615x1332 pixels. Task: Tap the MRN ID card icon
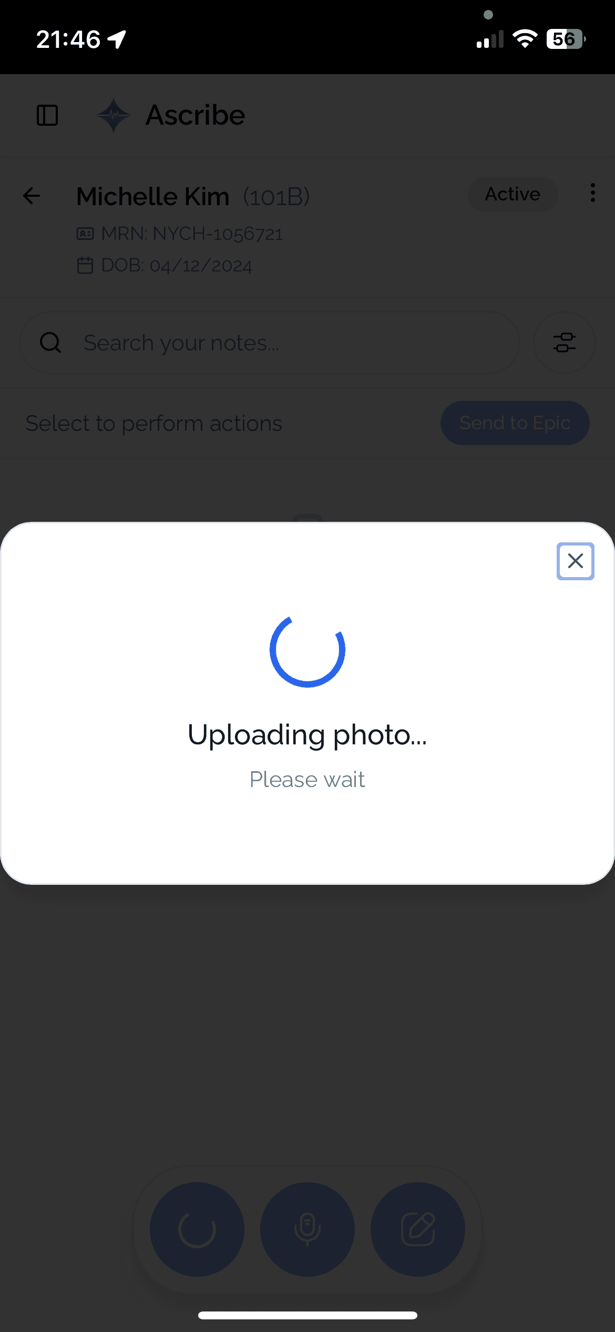pos(85,234)
